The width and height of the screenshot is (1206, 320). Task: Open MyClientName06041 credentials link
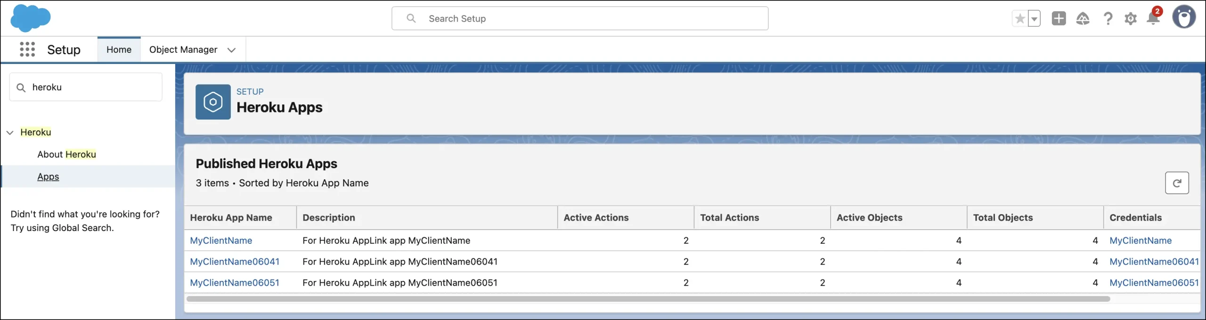tap(1154, 262)
